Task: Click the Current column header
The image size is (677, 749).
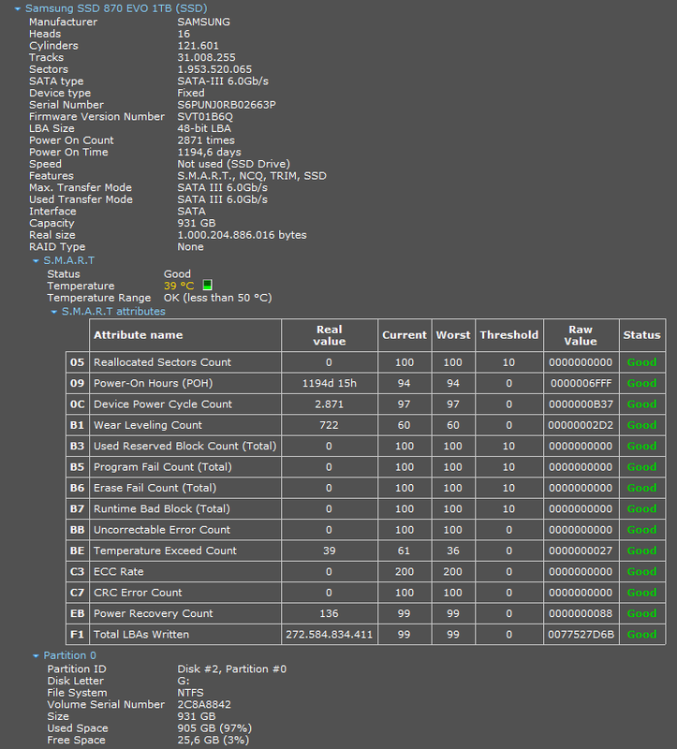Action: point(405,335)
